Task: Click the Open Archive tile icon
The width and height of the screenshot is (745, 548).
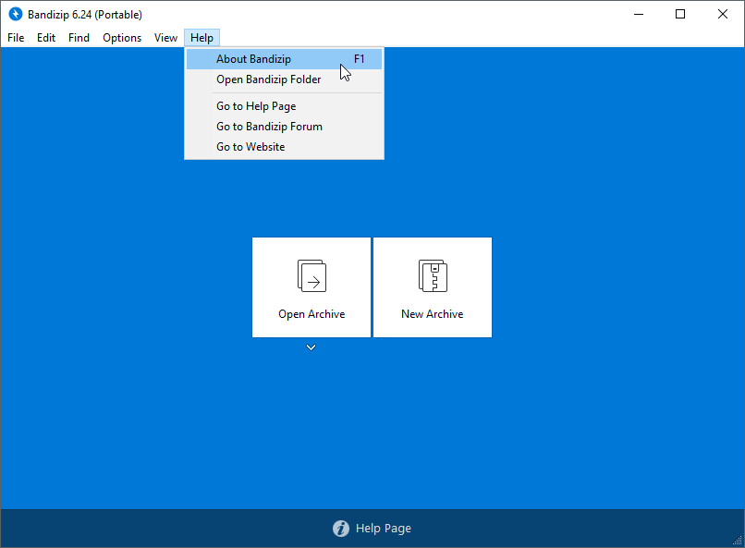Action: pyautogui.click(x=311, y=276)
